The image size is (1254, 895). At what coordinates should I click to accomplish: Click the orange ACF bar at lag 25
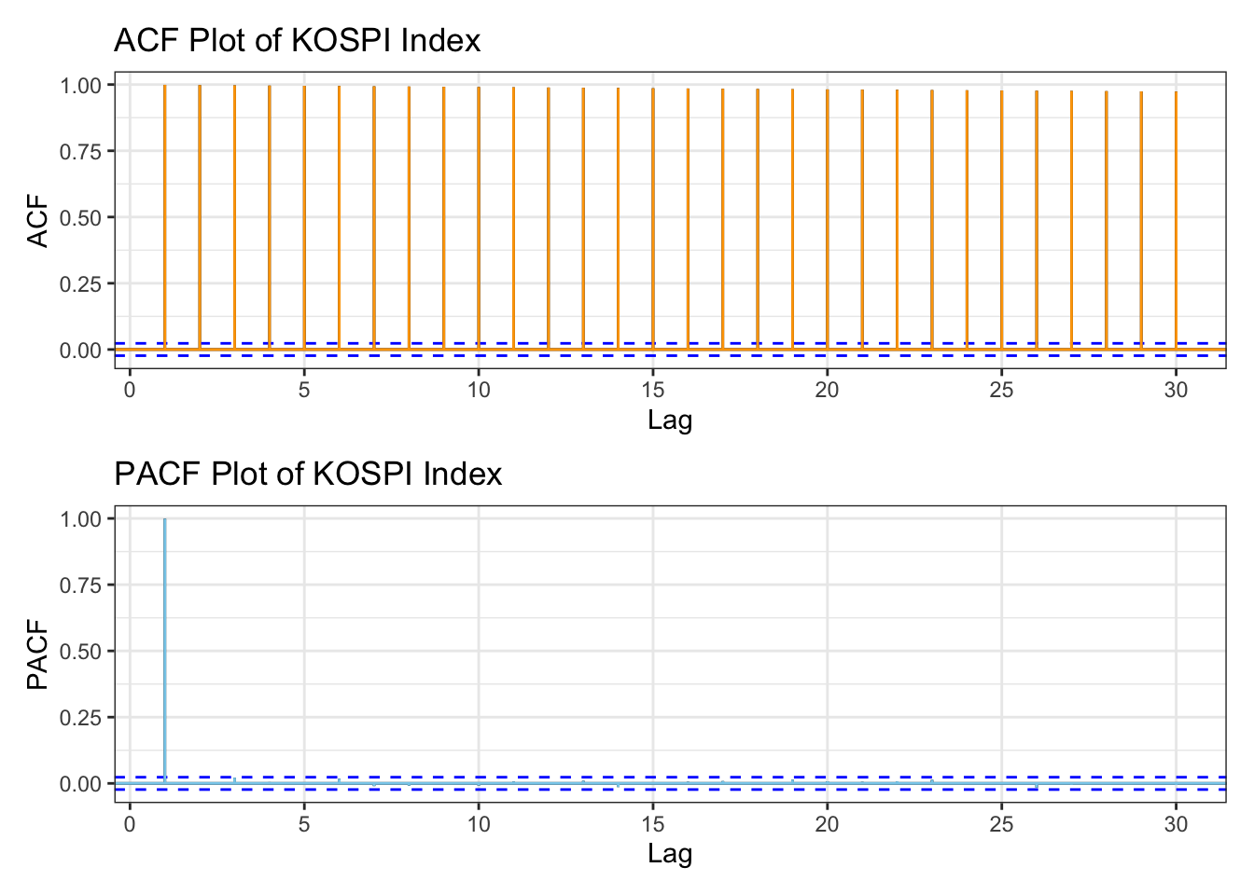[1002, 220]
